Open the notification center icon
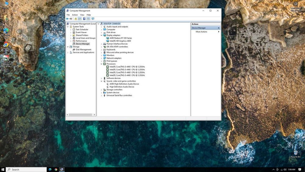 [300, 170]
